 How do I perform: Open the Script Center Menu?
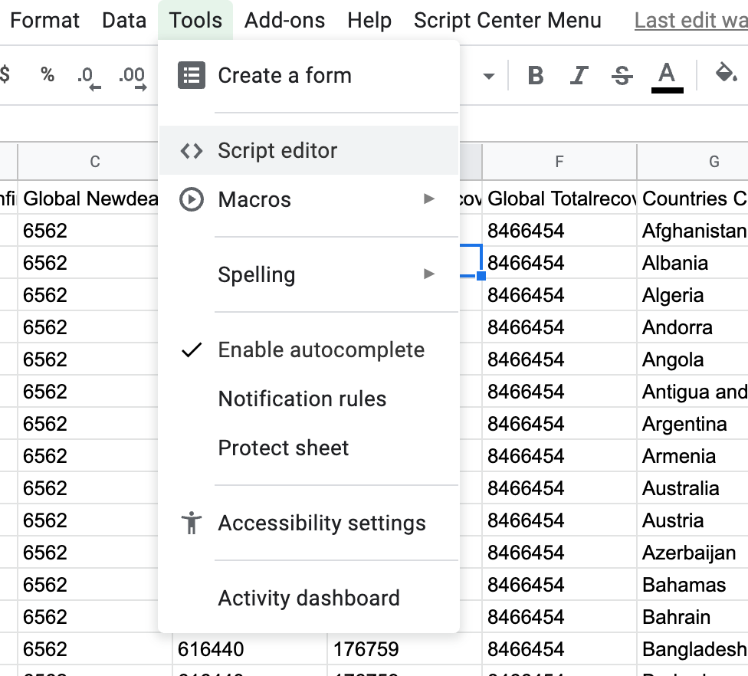click(508, 21)
